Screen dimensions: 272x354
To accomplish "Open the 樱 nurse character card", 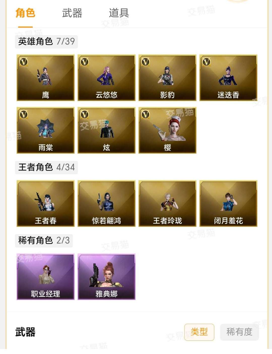I will pyautogui.click(x=167, y=130).
